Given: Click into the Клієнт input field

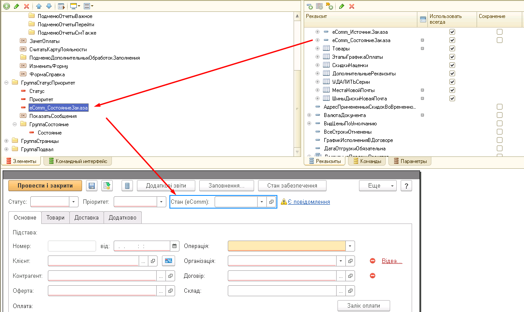Looking at the screenshot, I should coord(93,261).
